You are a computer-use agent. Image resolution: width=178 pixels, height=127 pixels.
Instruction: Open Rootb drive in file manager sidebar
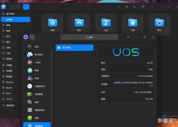click(11, 88)
